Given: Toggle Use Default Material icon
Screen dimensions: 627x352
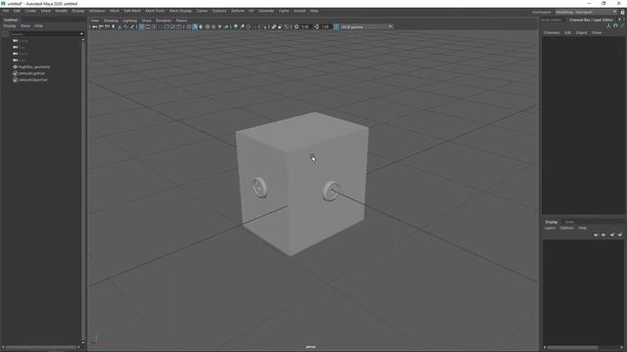Looking at the screenshot, I should point(201,27).
